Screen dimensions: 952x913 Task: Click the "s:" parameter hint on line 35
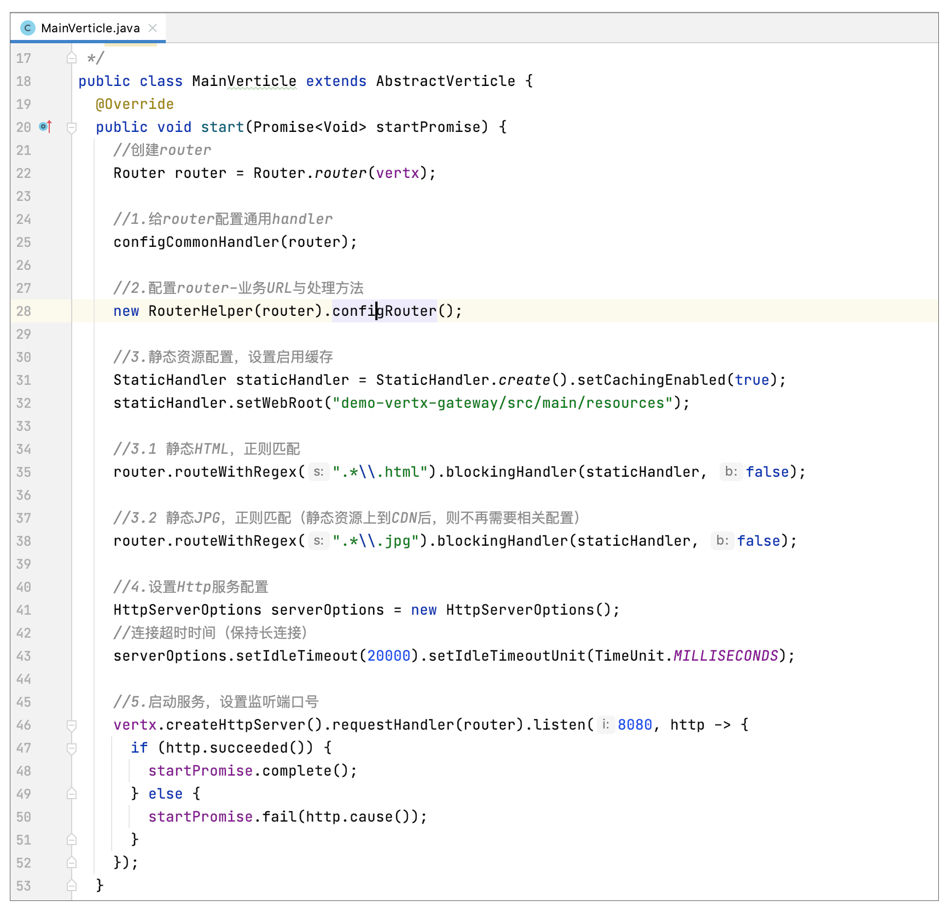tap(318, 472)
